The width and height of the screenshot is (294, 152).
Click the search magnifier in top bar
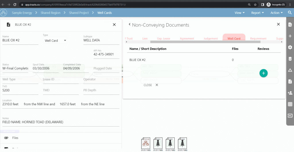point(290,13)
